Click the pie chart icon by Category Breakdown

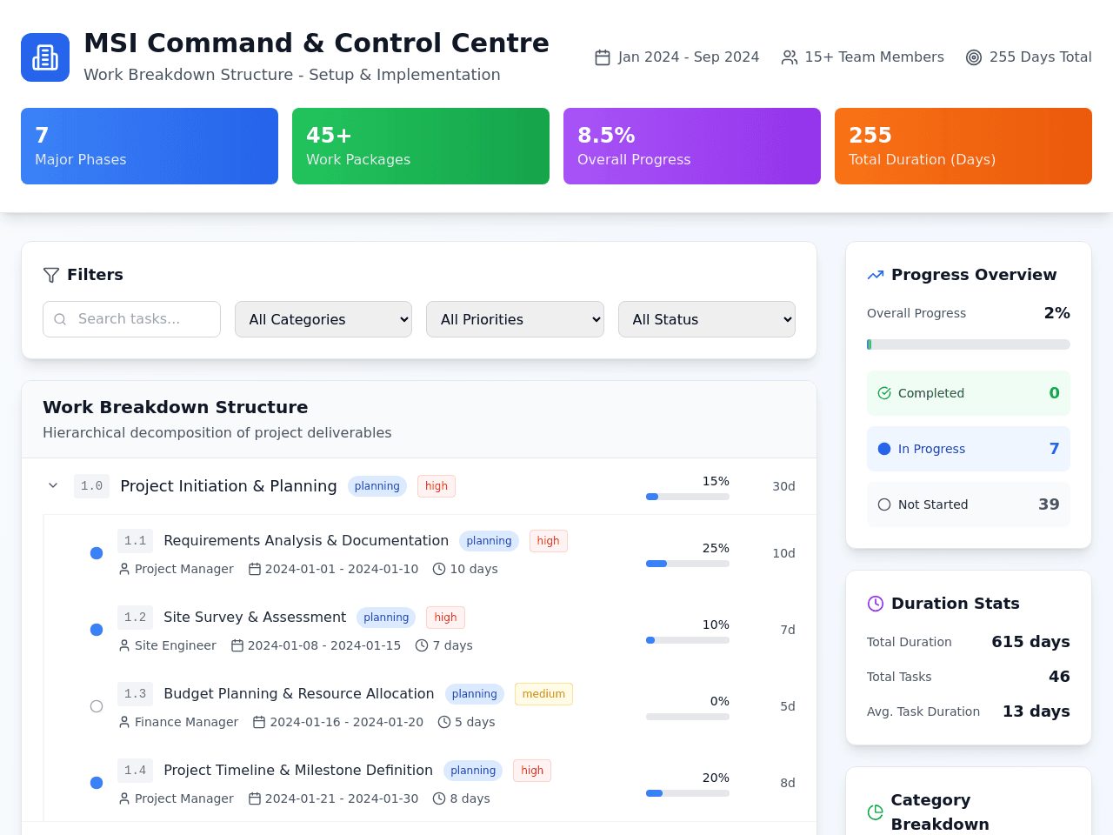(876, 812)
